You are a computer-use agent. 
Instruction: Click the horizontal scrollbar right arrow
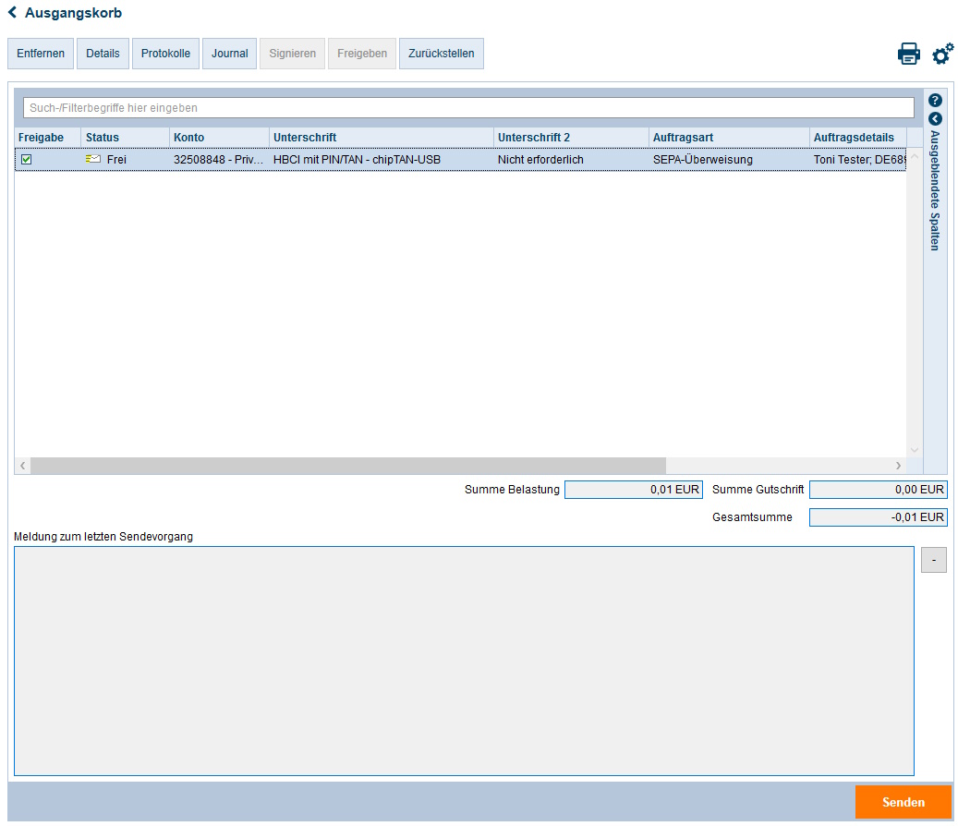click(x=898, y=466)
